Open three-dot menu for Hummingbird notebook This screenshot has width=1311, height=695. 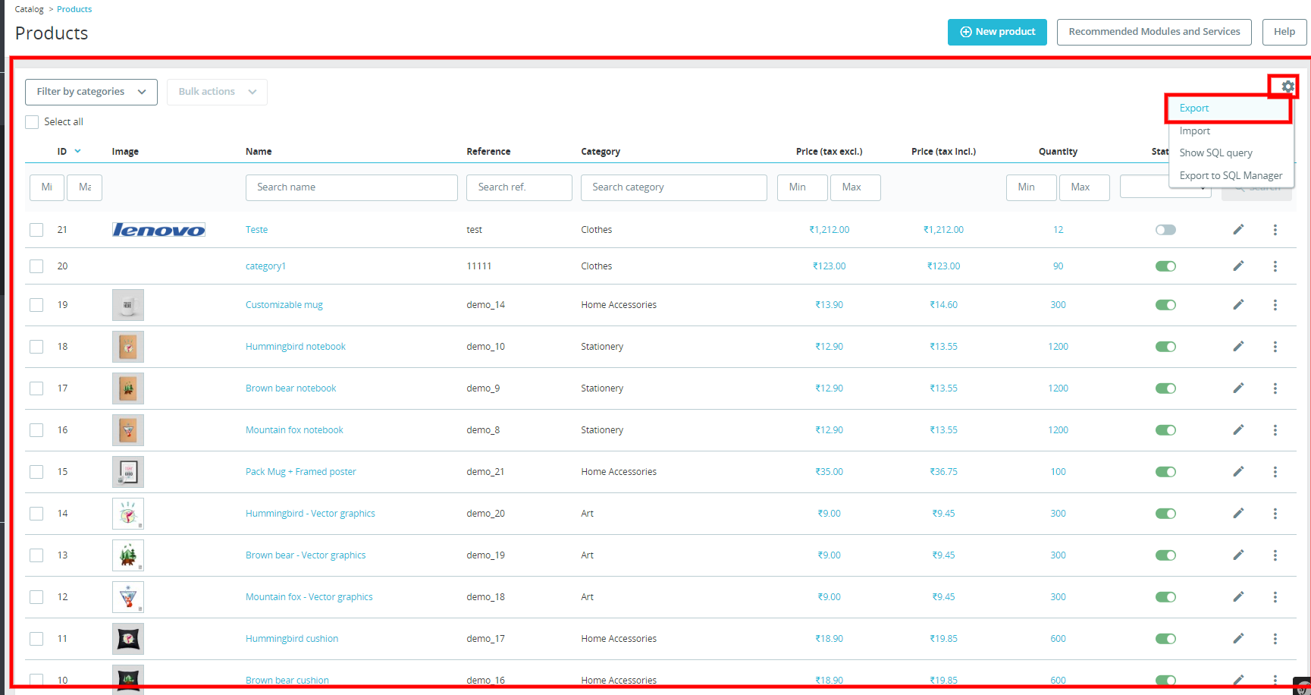pyautogui.click(x=1275, y=347)
